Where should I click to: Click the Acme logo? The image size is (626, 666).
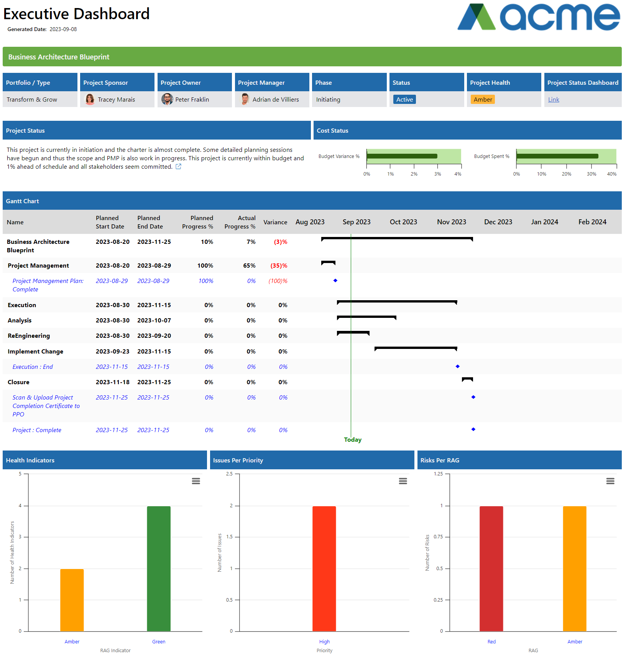538,17
